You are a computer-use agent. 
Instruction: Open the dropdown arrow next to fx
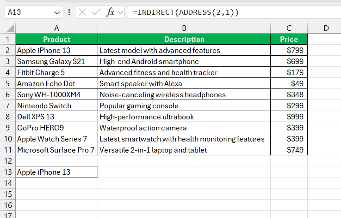pyautogui.click(x=120, y=12)
